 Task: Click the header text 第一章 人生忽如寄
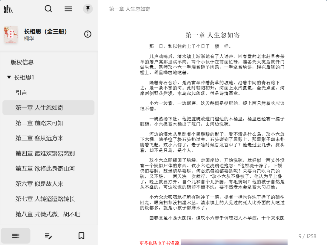click(130, 9)
